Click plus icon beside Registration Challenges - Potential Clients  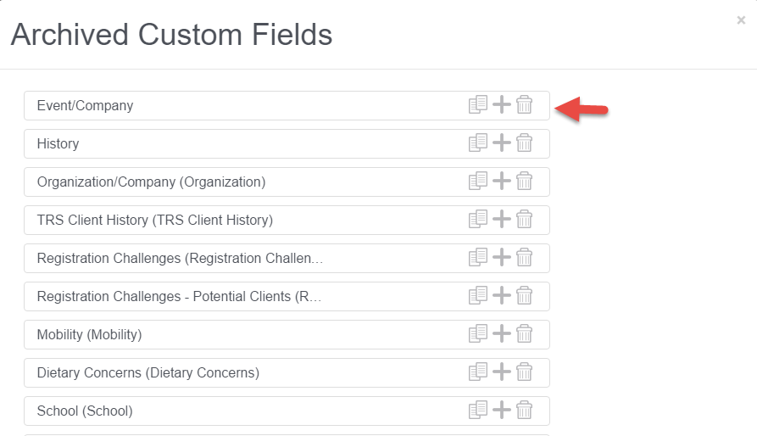[502, 296]
